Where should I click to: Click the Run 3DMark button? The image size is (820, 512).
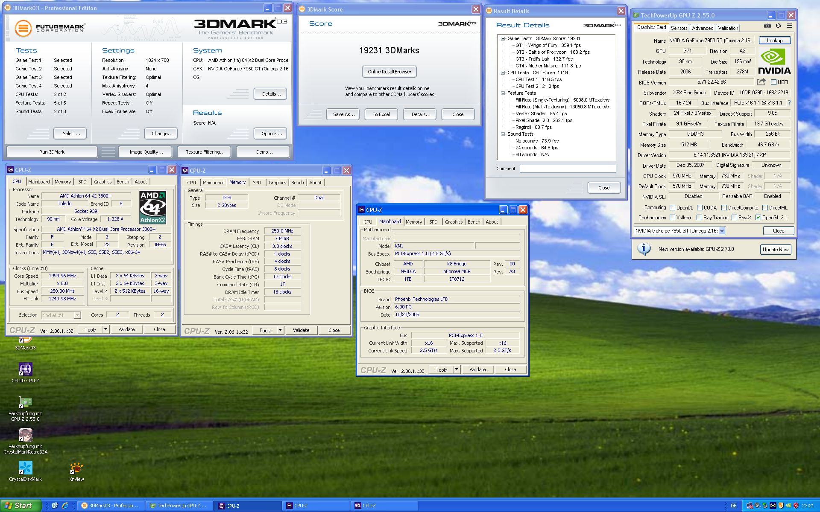click(x=52, y=152)
